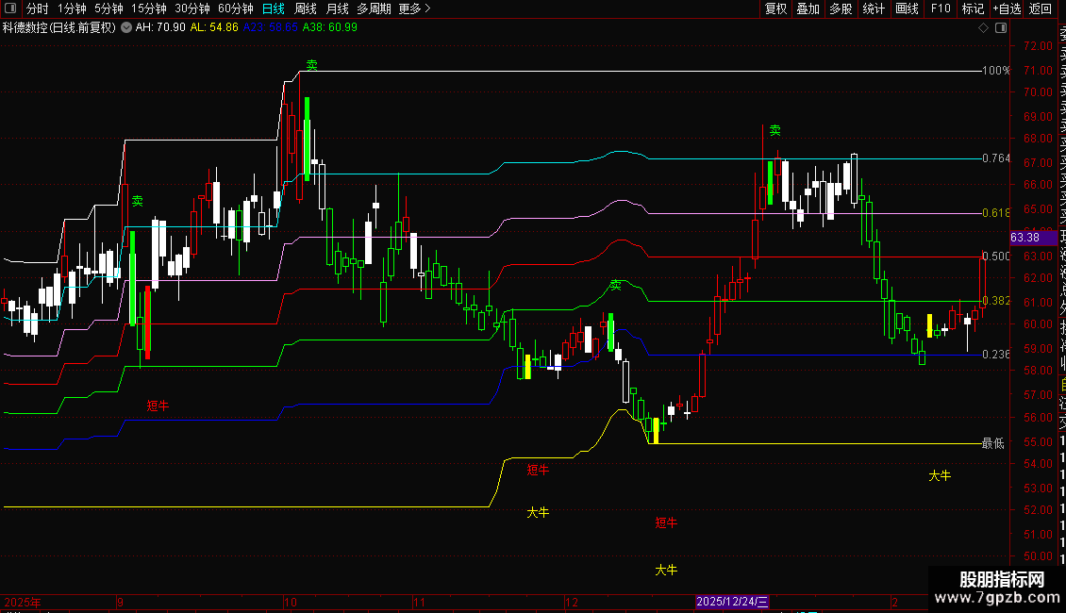Click the diamond icon above the chart

(x=983, y=28)
